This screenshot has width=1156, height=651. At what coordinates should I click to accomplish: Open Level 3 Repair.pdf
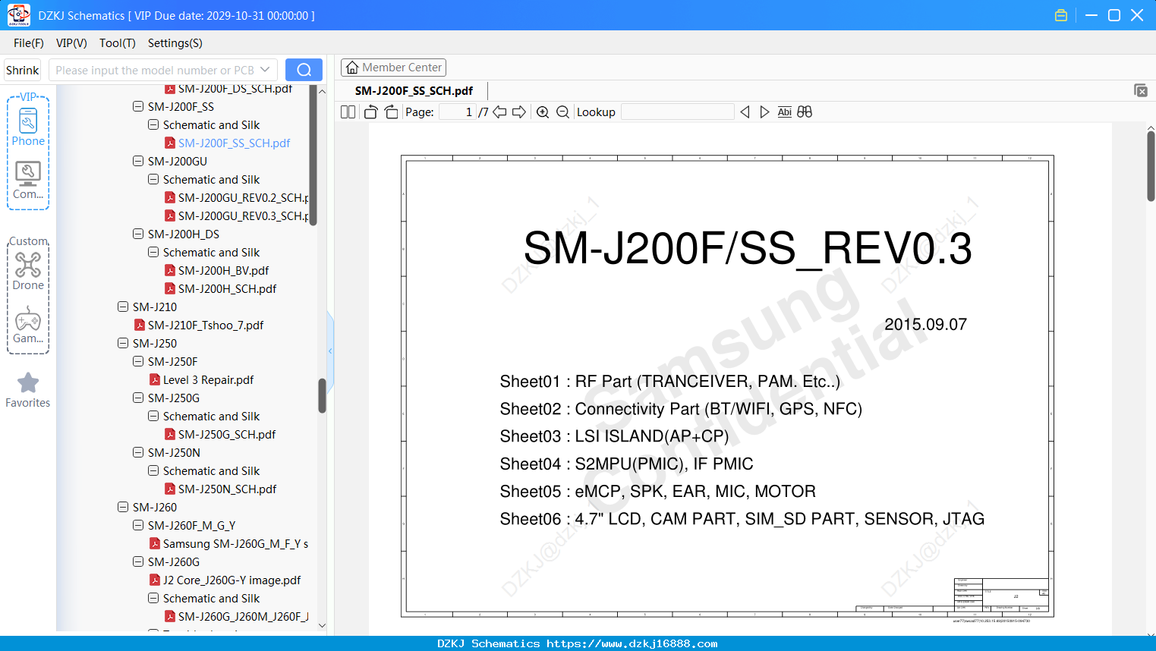click(x=208, y=379)
